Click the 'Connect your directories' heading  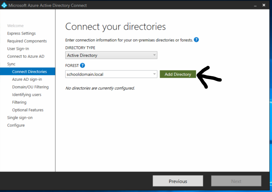click(x=116, y=27)
